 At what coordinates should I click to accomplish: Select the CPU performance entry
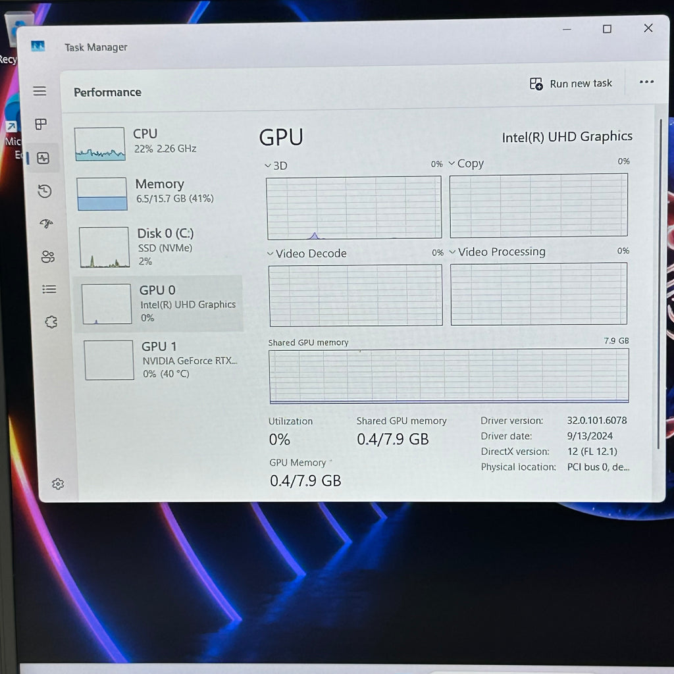[157, 143]
